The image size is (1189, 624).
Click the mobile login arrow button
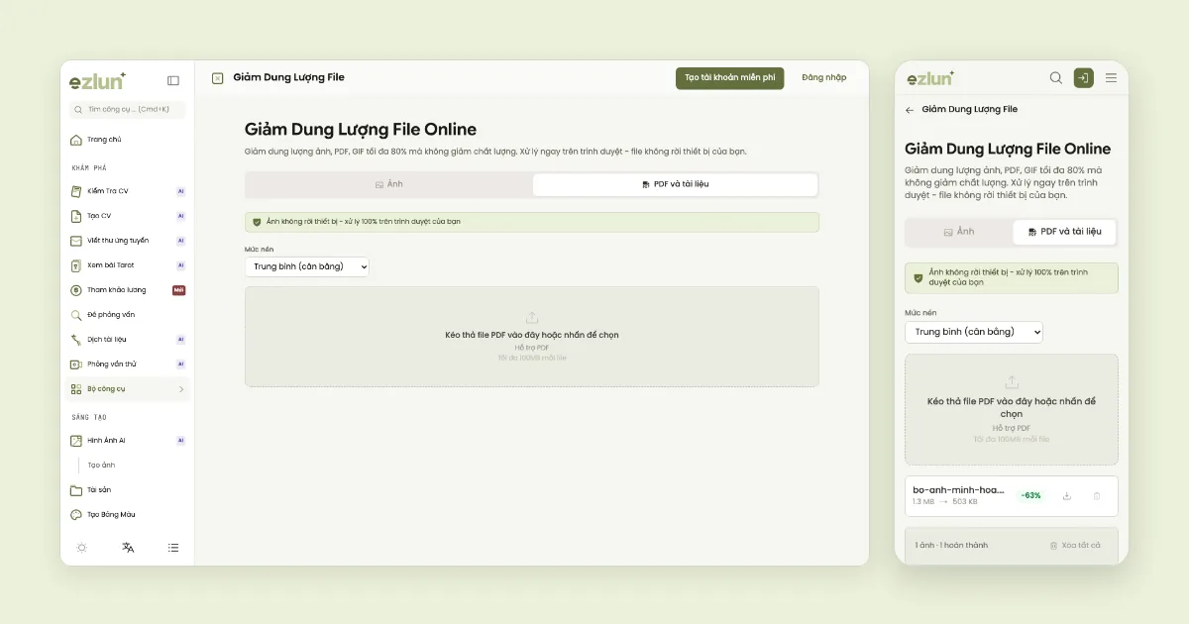click(x=1084, y=78)
